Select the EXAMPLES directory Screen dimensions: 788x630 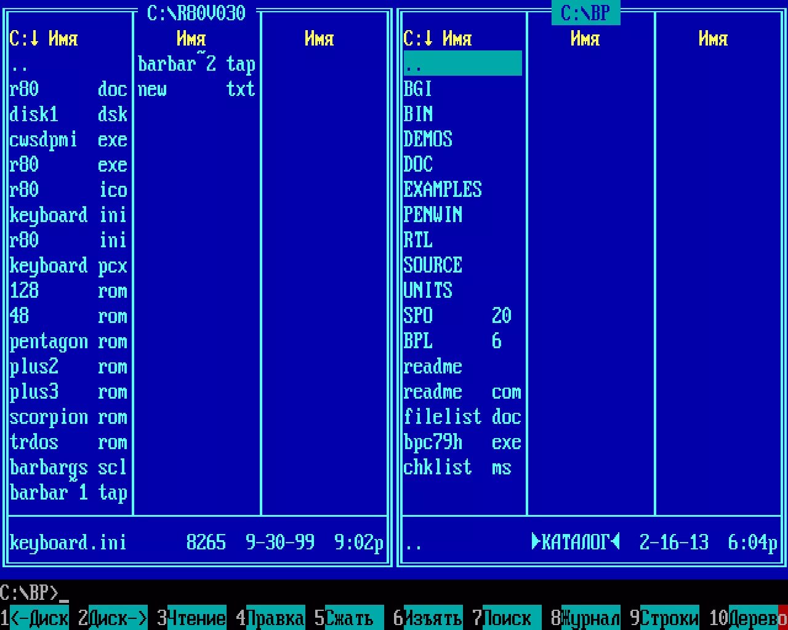coord(463,190)
